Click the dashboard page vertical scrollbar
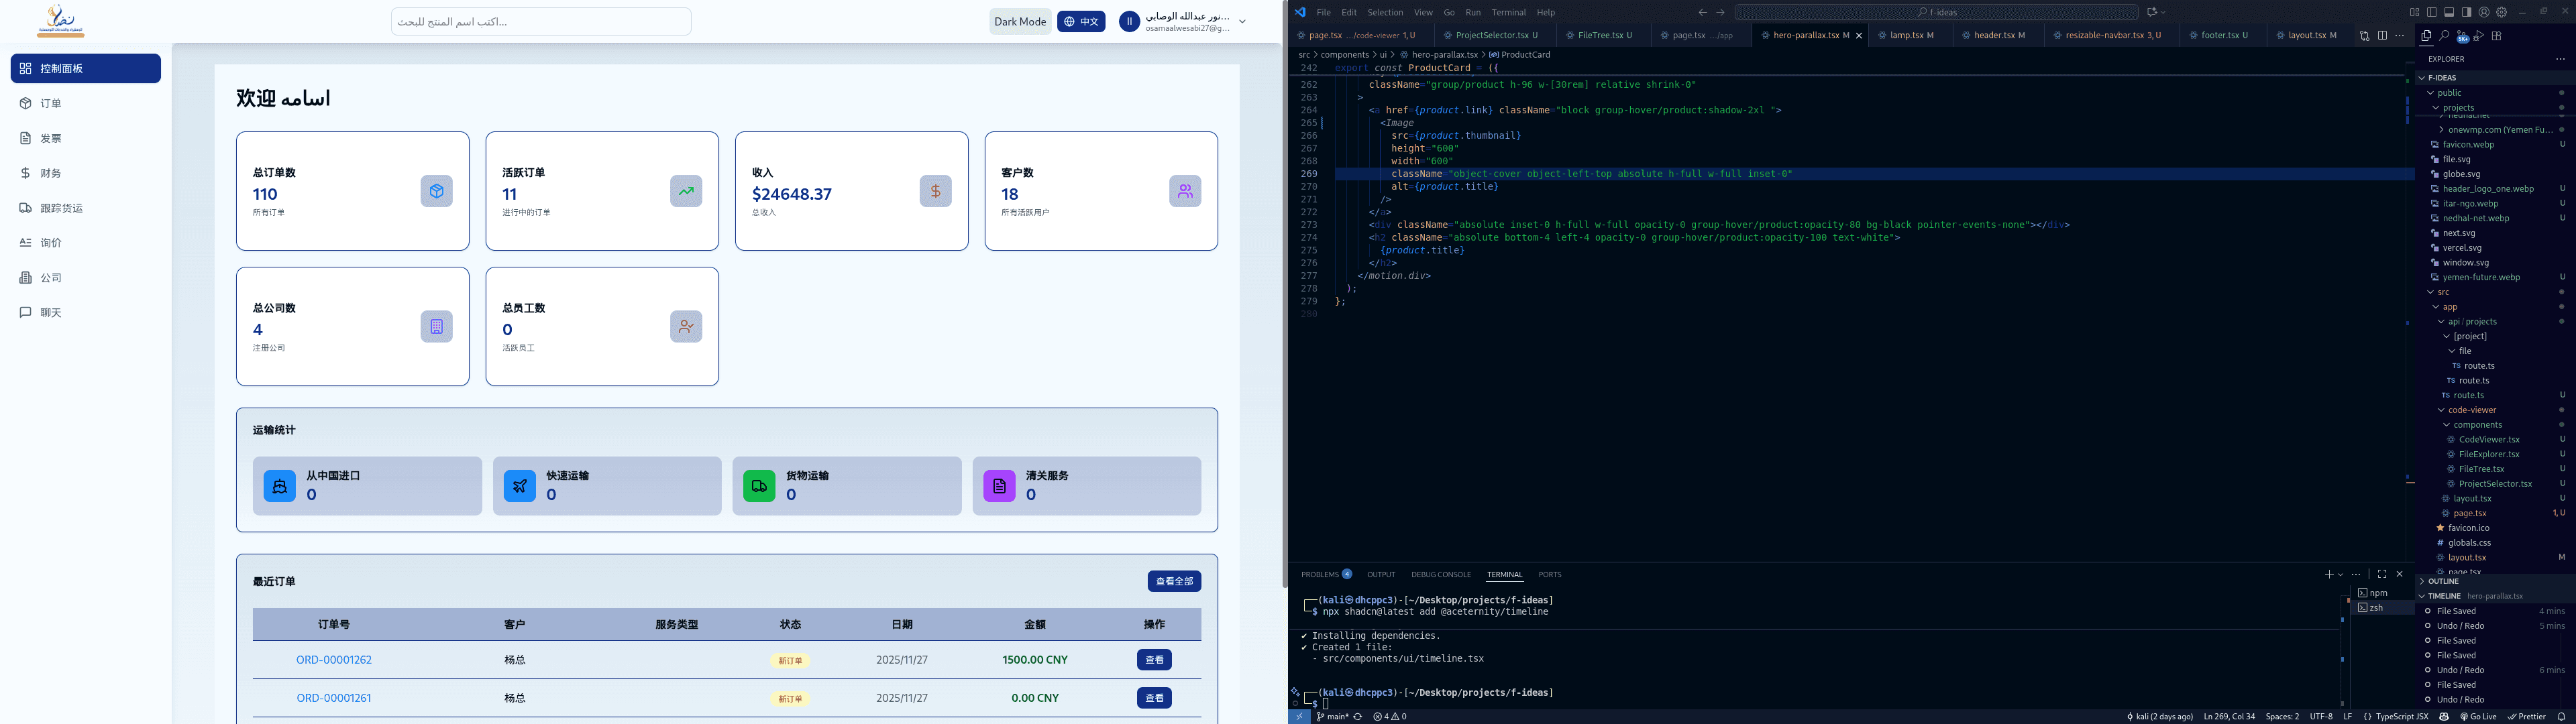 (x=1285, y=315)
